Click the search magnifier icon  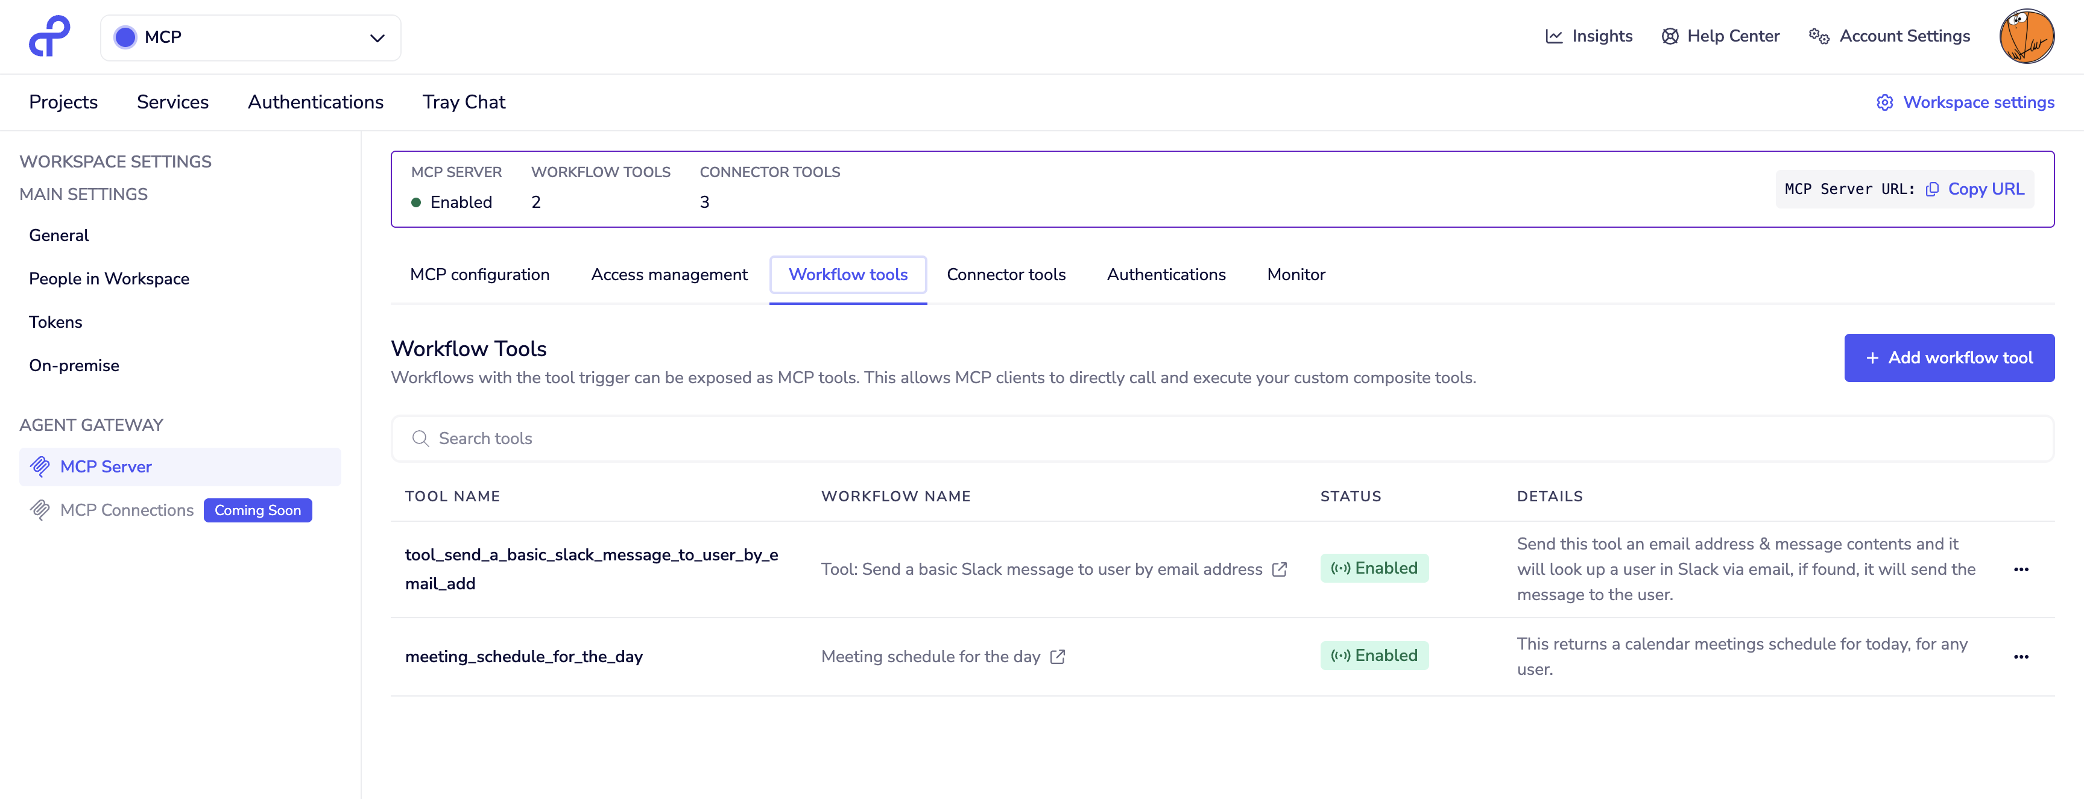[420, 438]
